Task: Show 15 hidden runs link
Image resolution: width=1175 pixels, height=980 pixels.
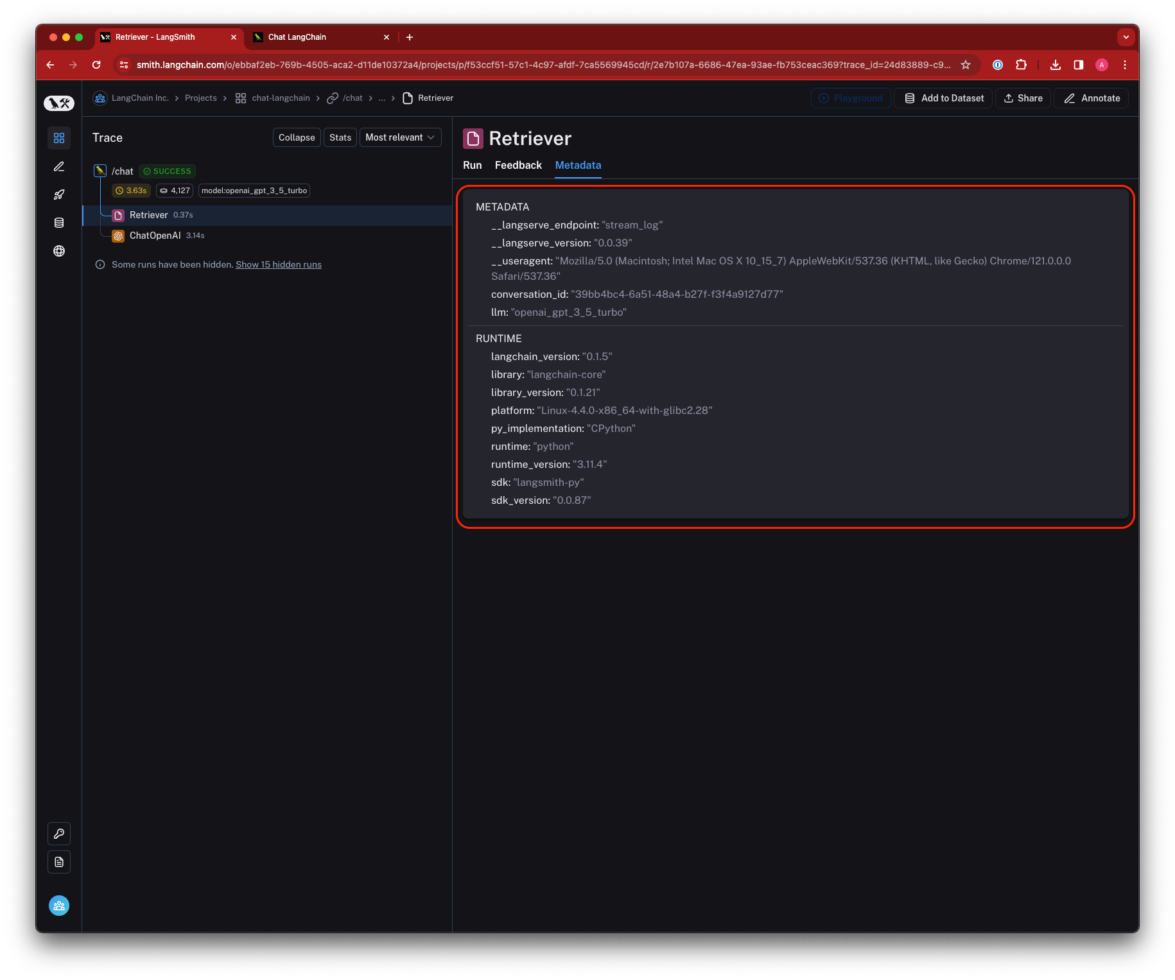Action: pos(279,264)
